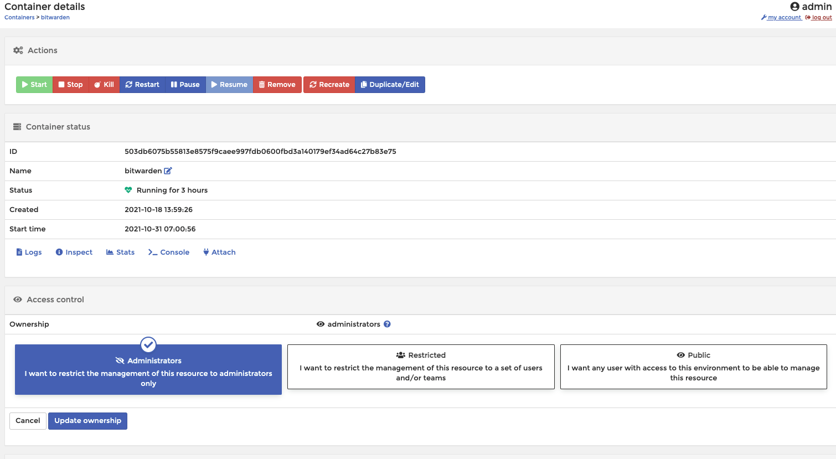Log out of Portainer

818,18
